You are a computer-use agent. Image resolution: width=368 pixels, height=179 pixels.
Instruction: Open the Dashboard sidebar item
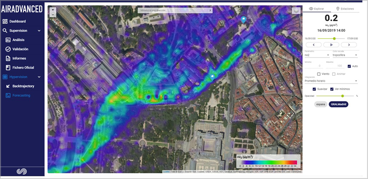pos(15,21)
